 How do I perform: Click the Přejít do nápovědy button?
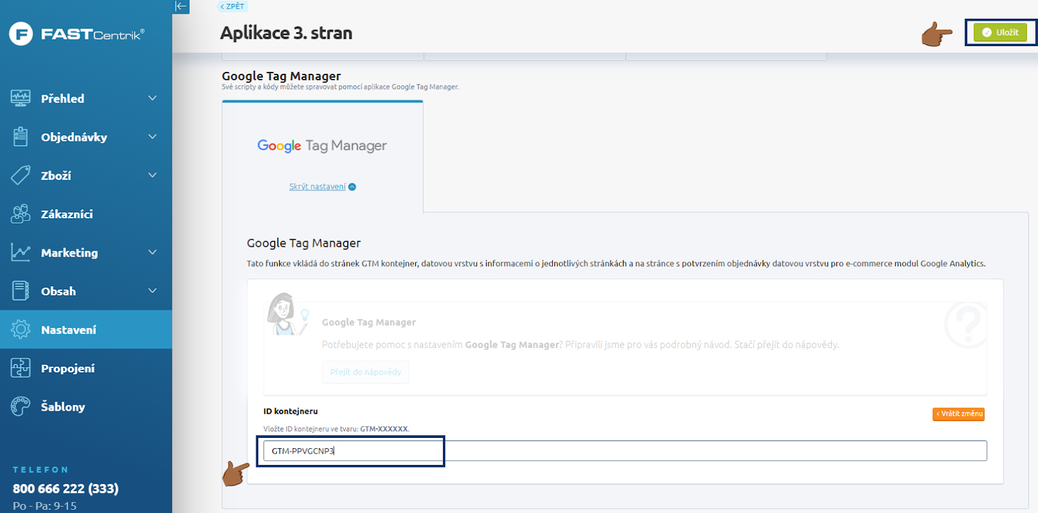[365, 372]
